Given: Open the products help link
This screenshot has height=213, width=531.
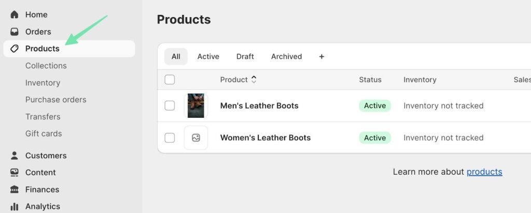Looking at the screenshot, I should [484, 172].
